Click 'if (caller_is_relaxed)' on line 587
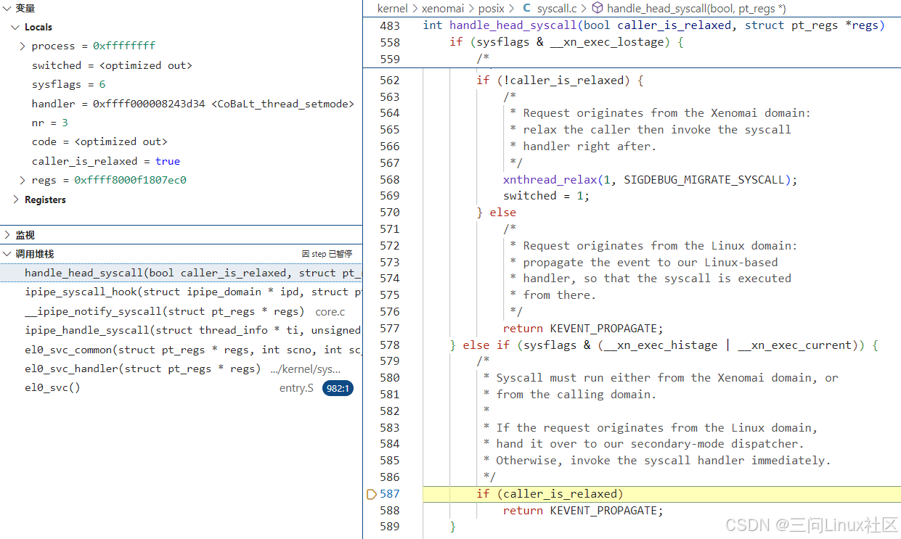This screenshot has height=539, width=901. [x=550, y=494]
